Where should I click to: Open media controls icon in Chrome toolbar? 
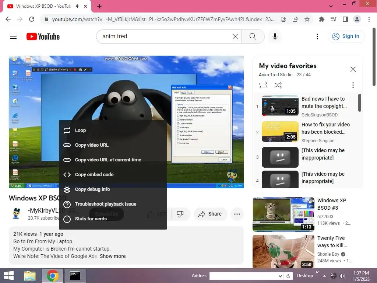click(333, 19)
